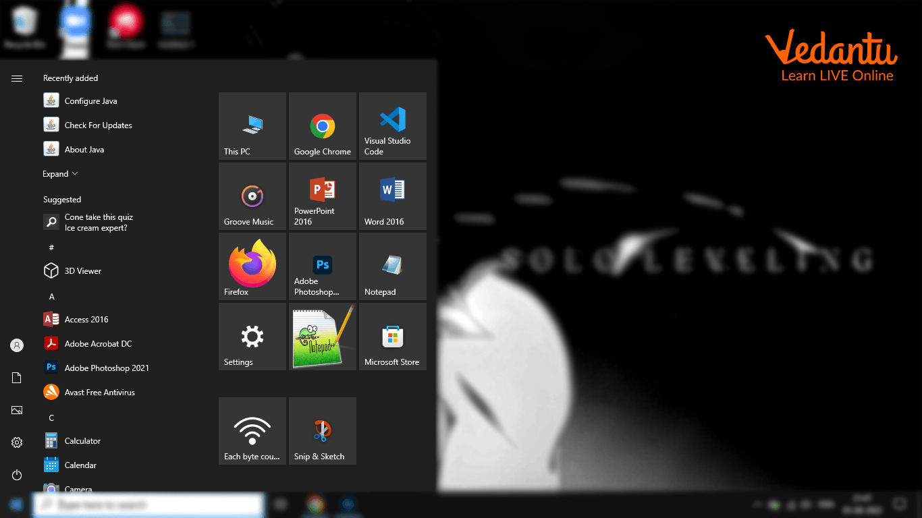
Task: Launch PowerPoint 2016 tile
Action: coord(323,196)
